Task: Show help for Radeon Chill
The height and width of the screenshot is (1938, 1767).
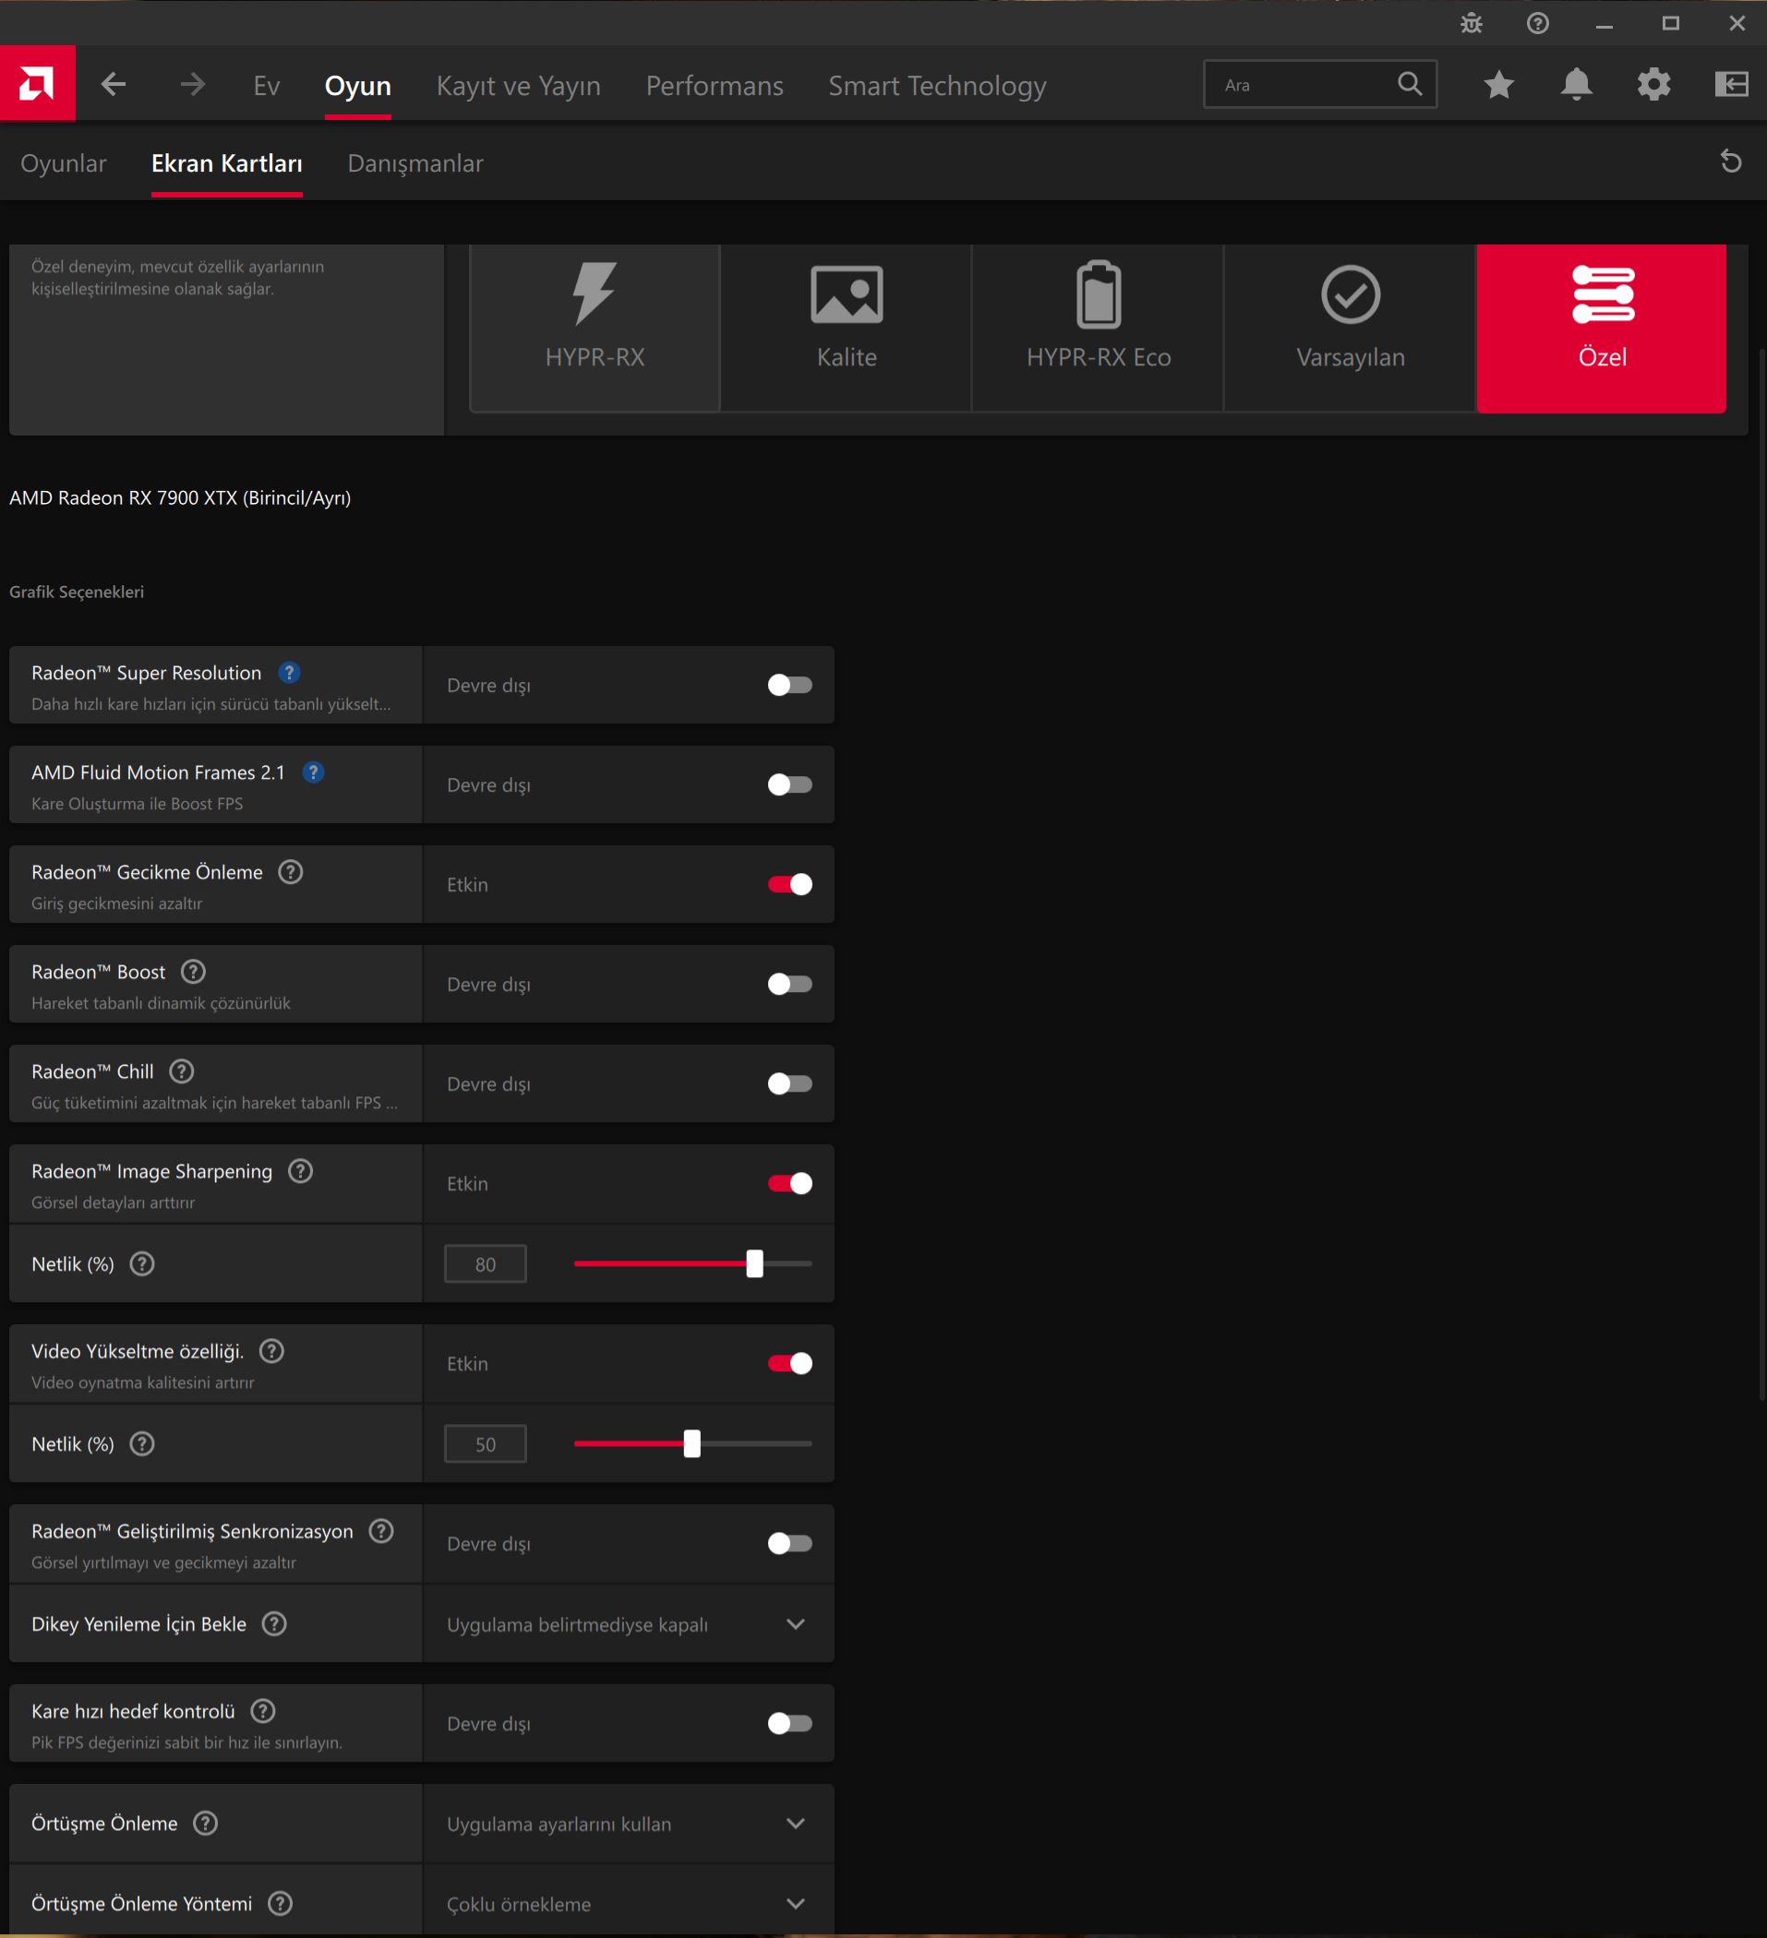Action: click(x=182, y=1071)
